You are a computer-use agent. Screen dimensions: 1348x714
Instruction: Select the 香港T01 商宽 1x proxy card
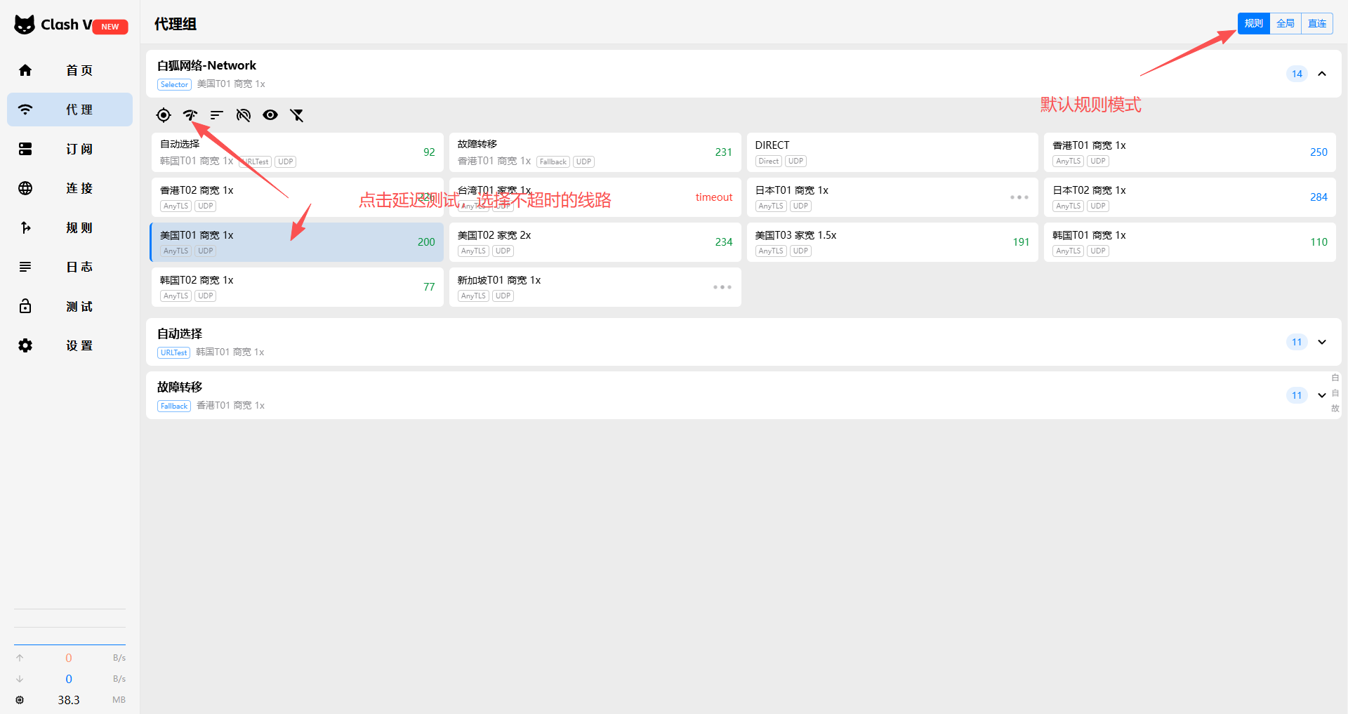(x=1190, y=152)
